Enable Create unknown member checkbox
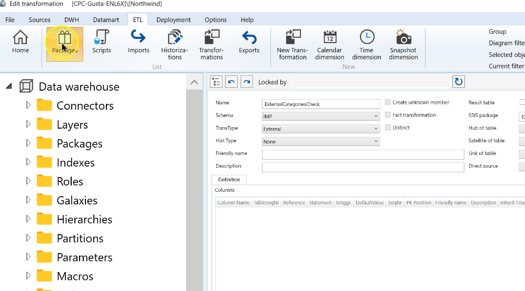The height and width of the screenshot is (291, 525). click(388, 102)
